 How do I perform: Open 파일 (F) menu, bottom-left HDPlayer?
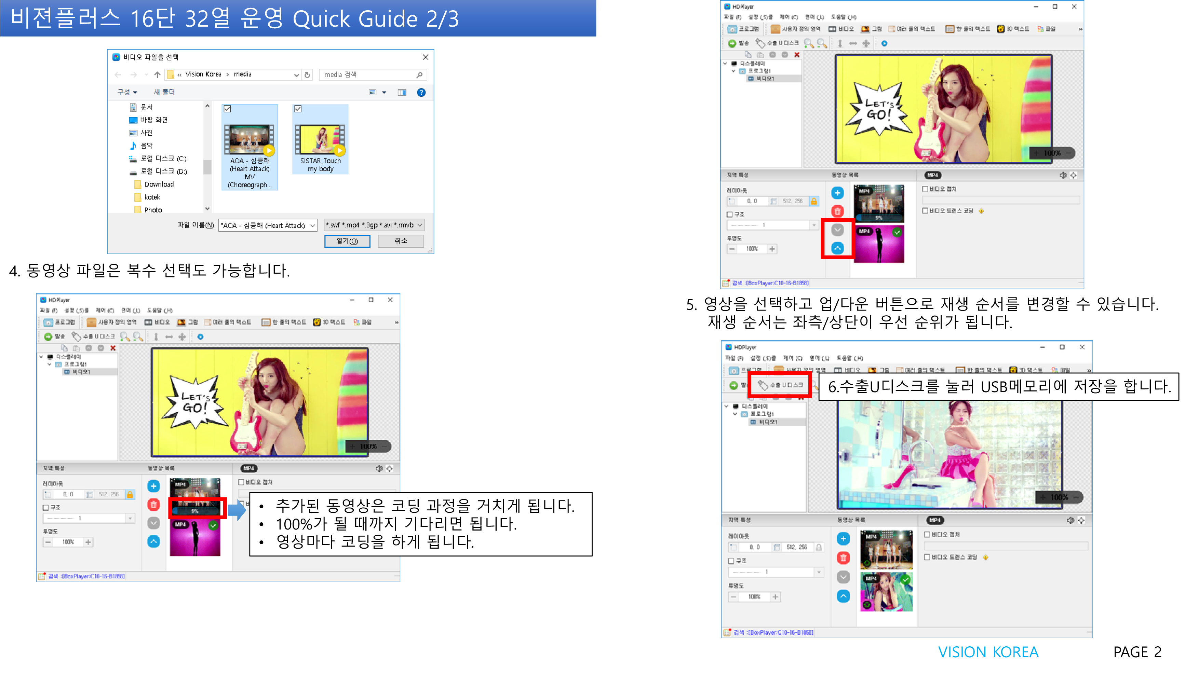(x=49, y=310)
